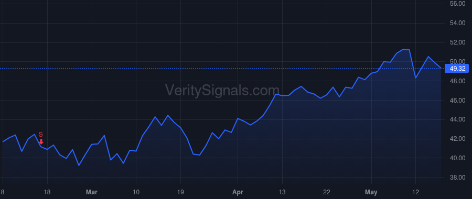Select the 52.00 level on price scale
The height and width of the screenshot is (199, 472).
457,42
